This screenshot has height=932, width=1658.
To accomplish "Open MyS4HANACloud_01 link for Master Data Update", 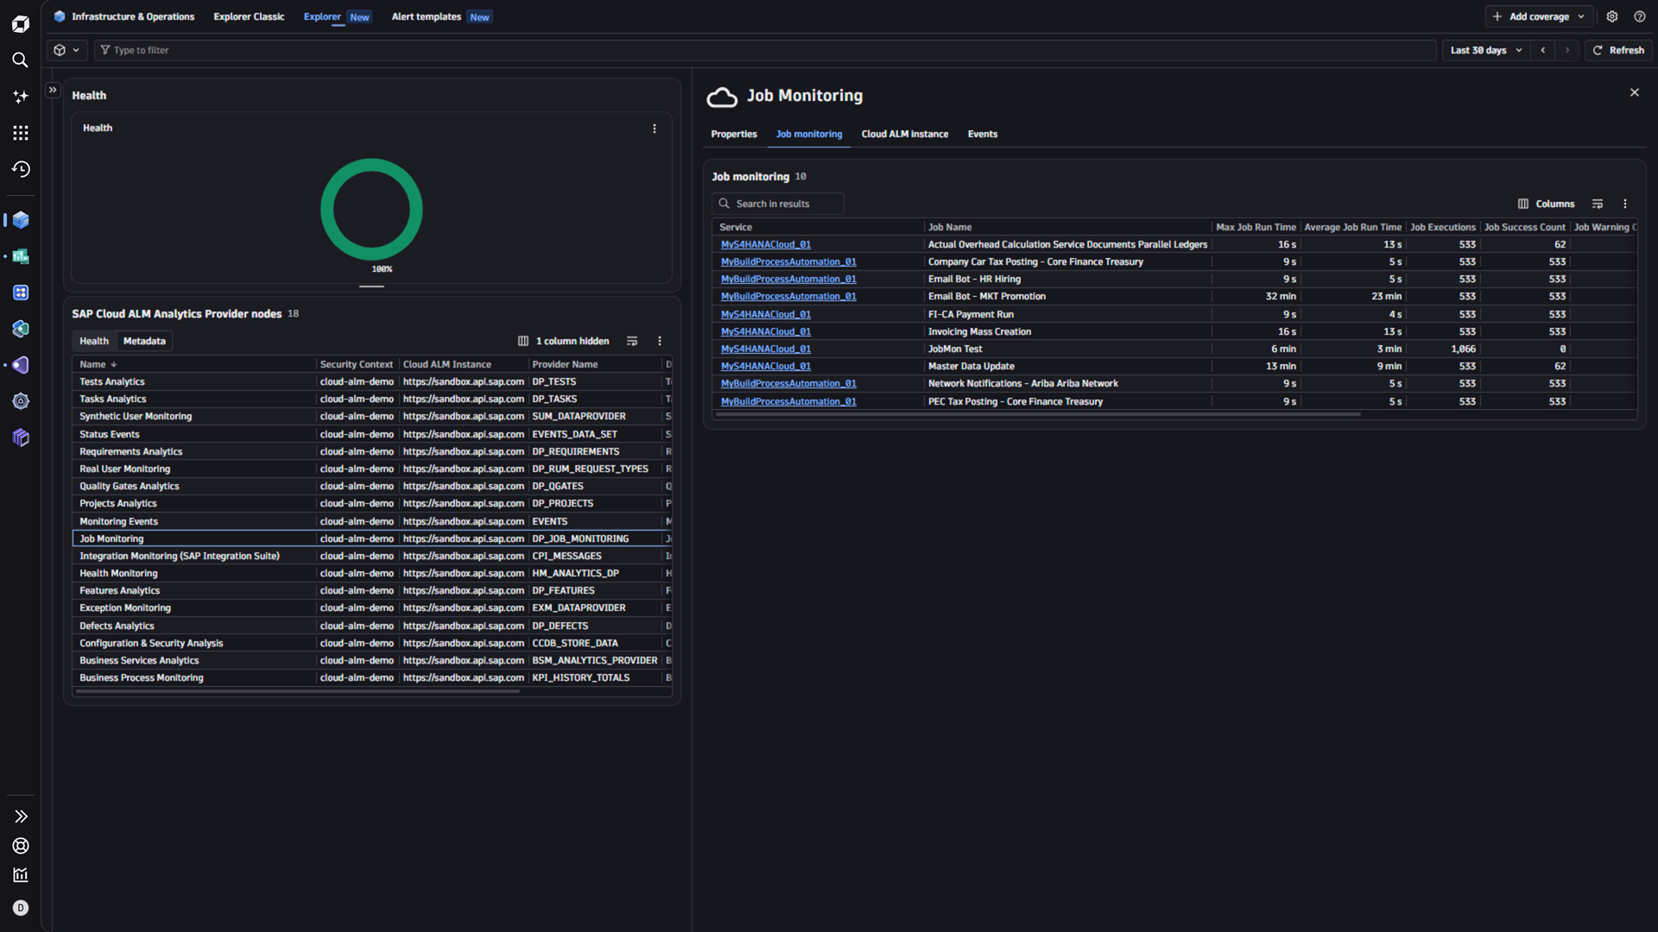I will [766, 366].
